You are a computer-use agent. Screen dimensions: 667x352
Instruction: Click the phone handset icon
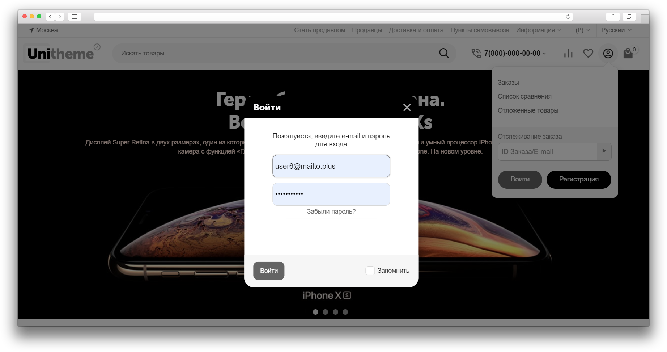tap(476, 53)
